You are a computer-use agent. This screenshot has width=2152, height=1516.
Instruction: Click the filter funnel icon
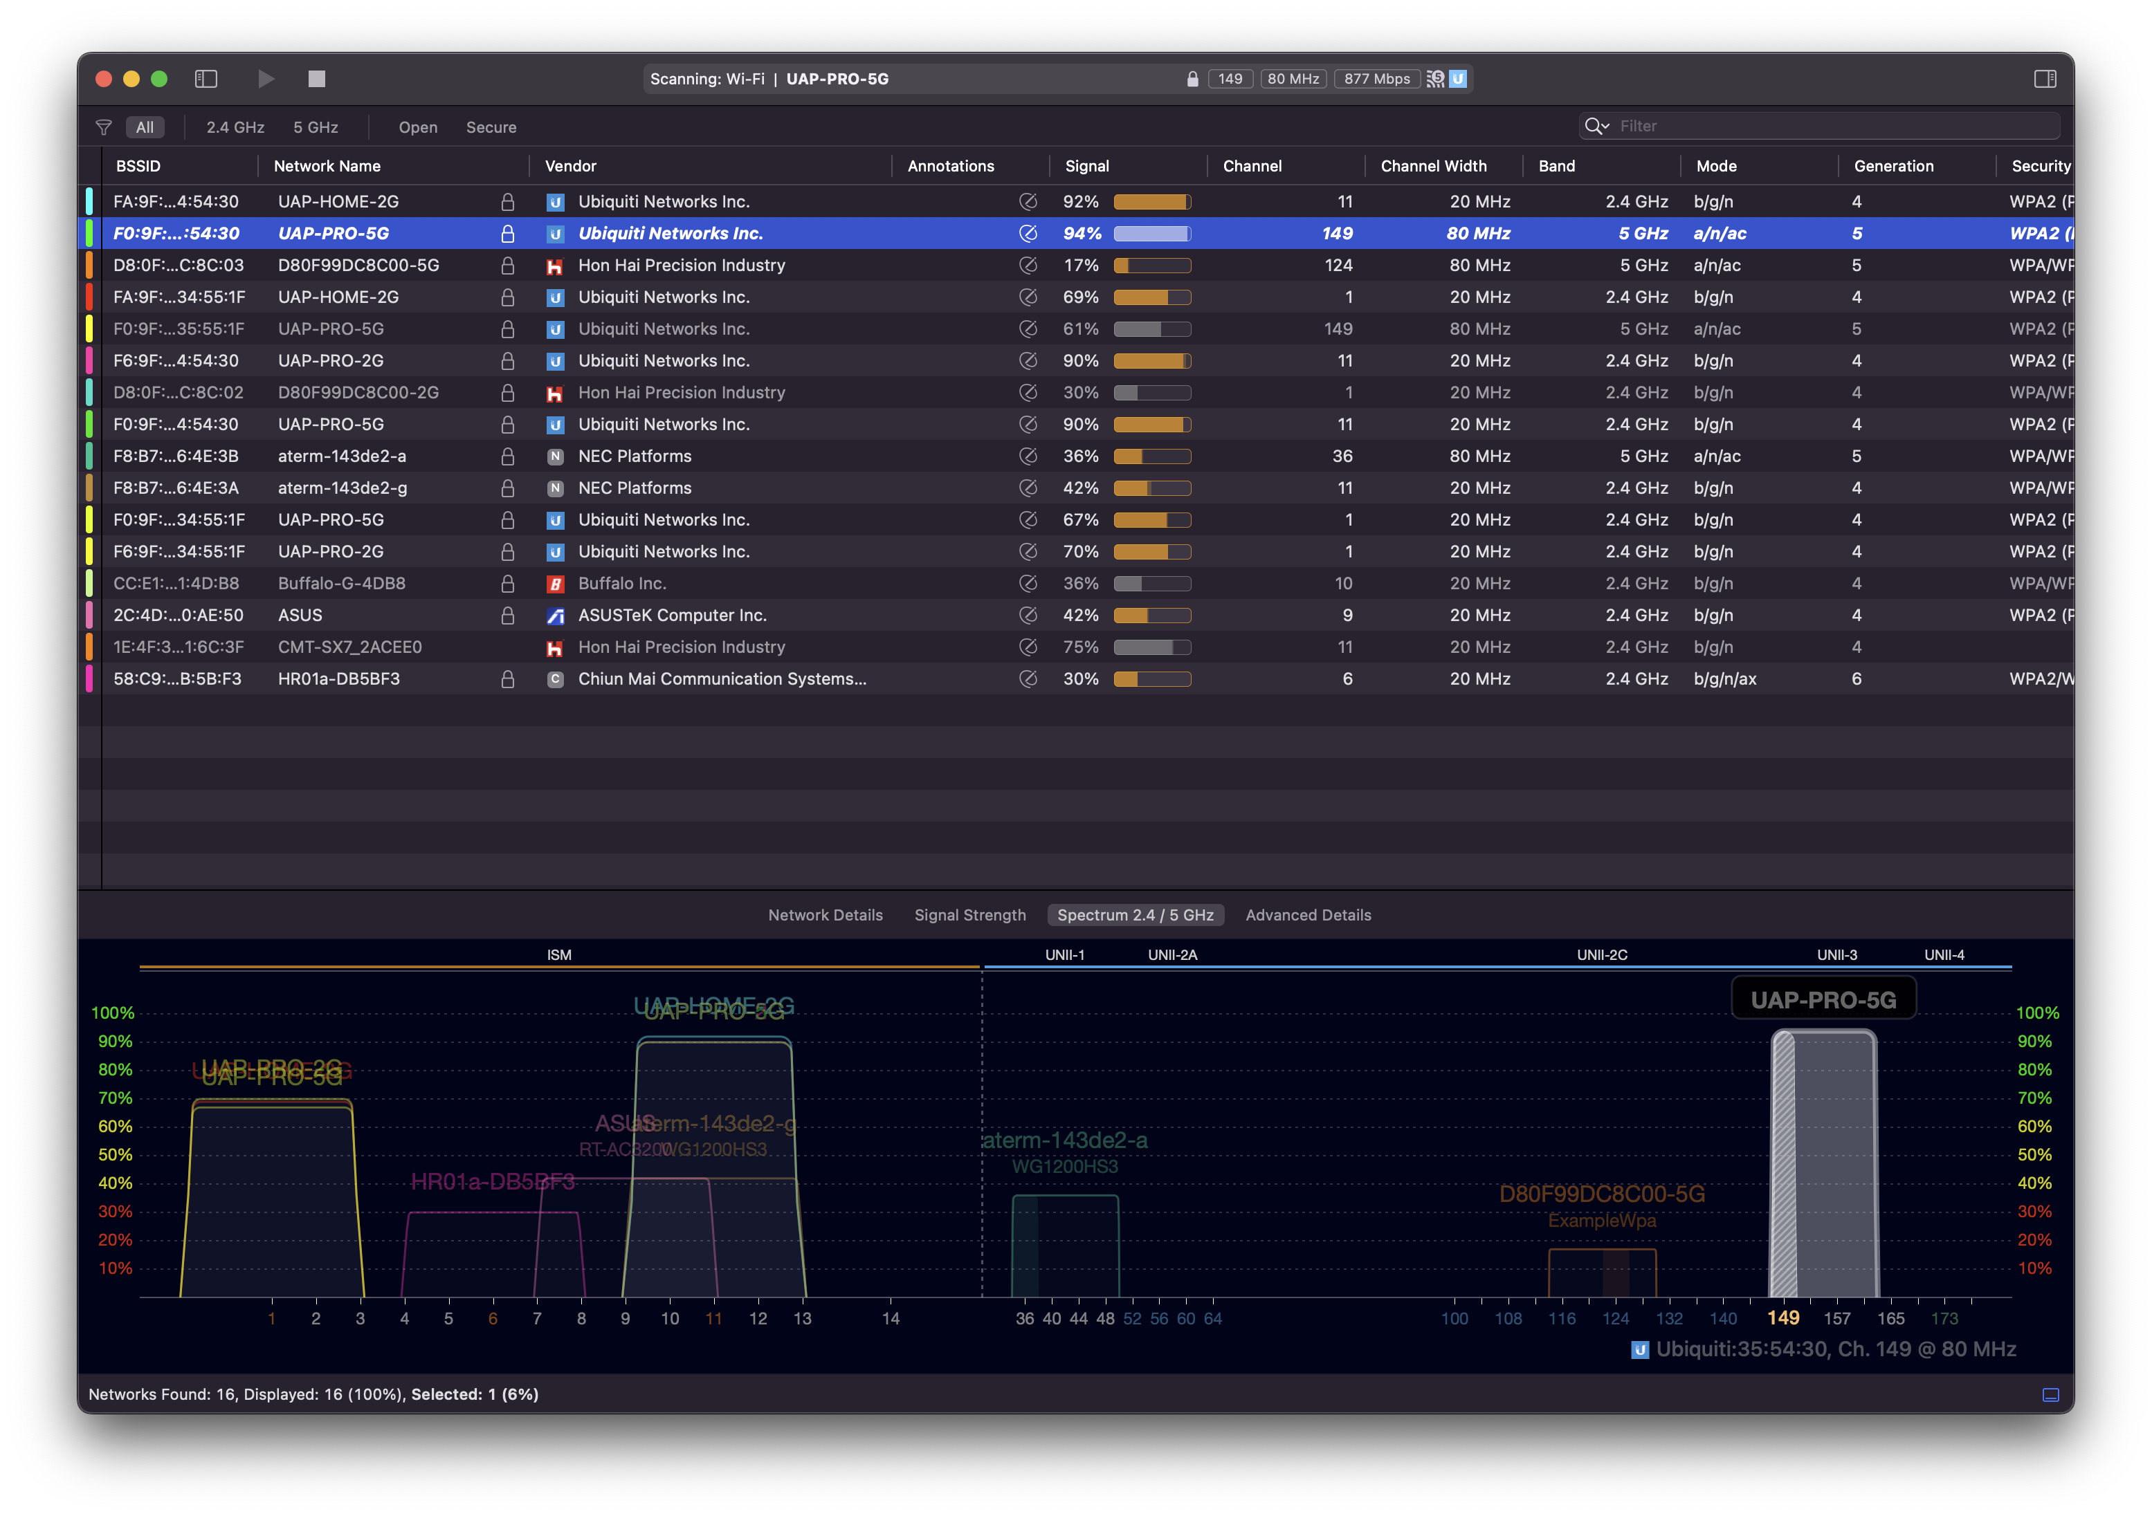(104, 127)
